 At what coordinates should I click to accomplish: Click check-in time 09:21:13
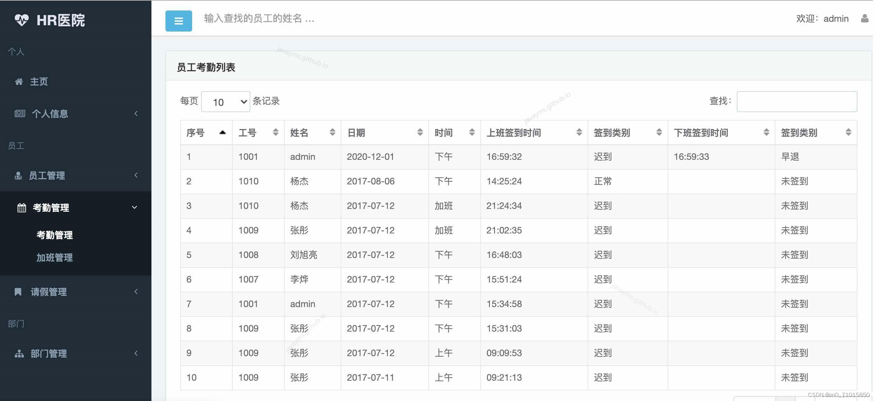(504, 378)
